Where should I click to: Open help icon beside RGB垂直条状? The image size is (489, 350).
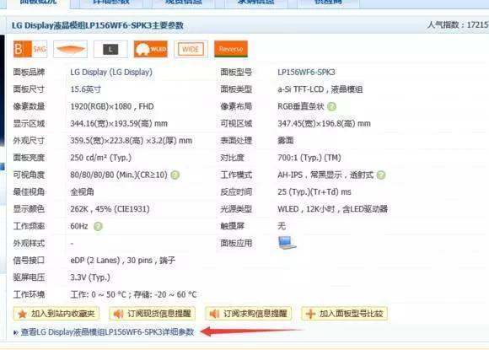pyautogui.click(x=332, y=106)
